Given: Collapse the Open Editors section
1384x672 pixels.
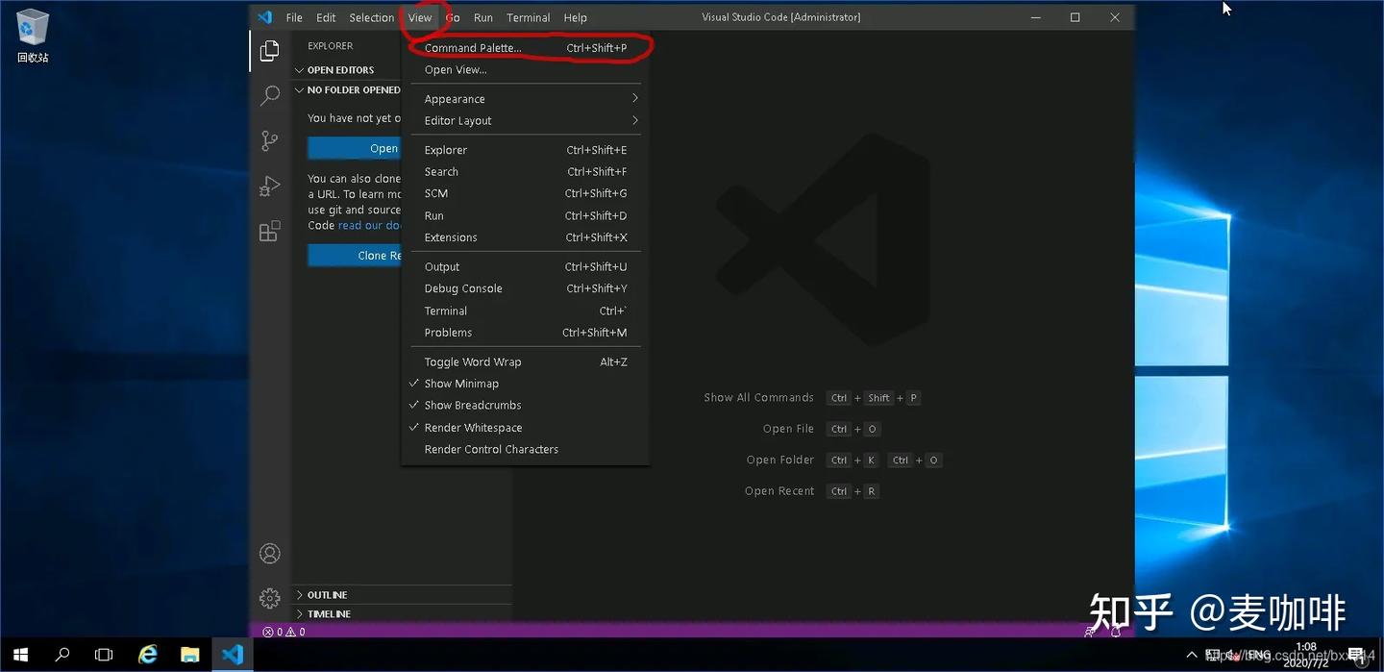Looking at the screenshot, I should 348,70.
